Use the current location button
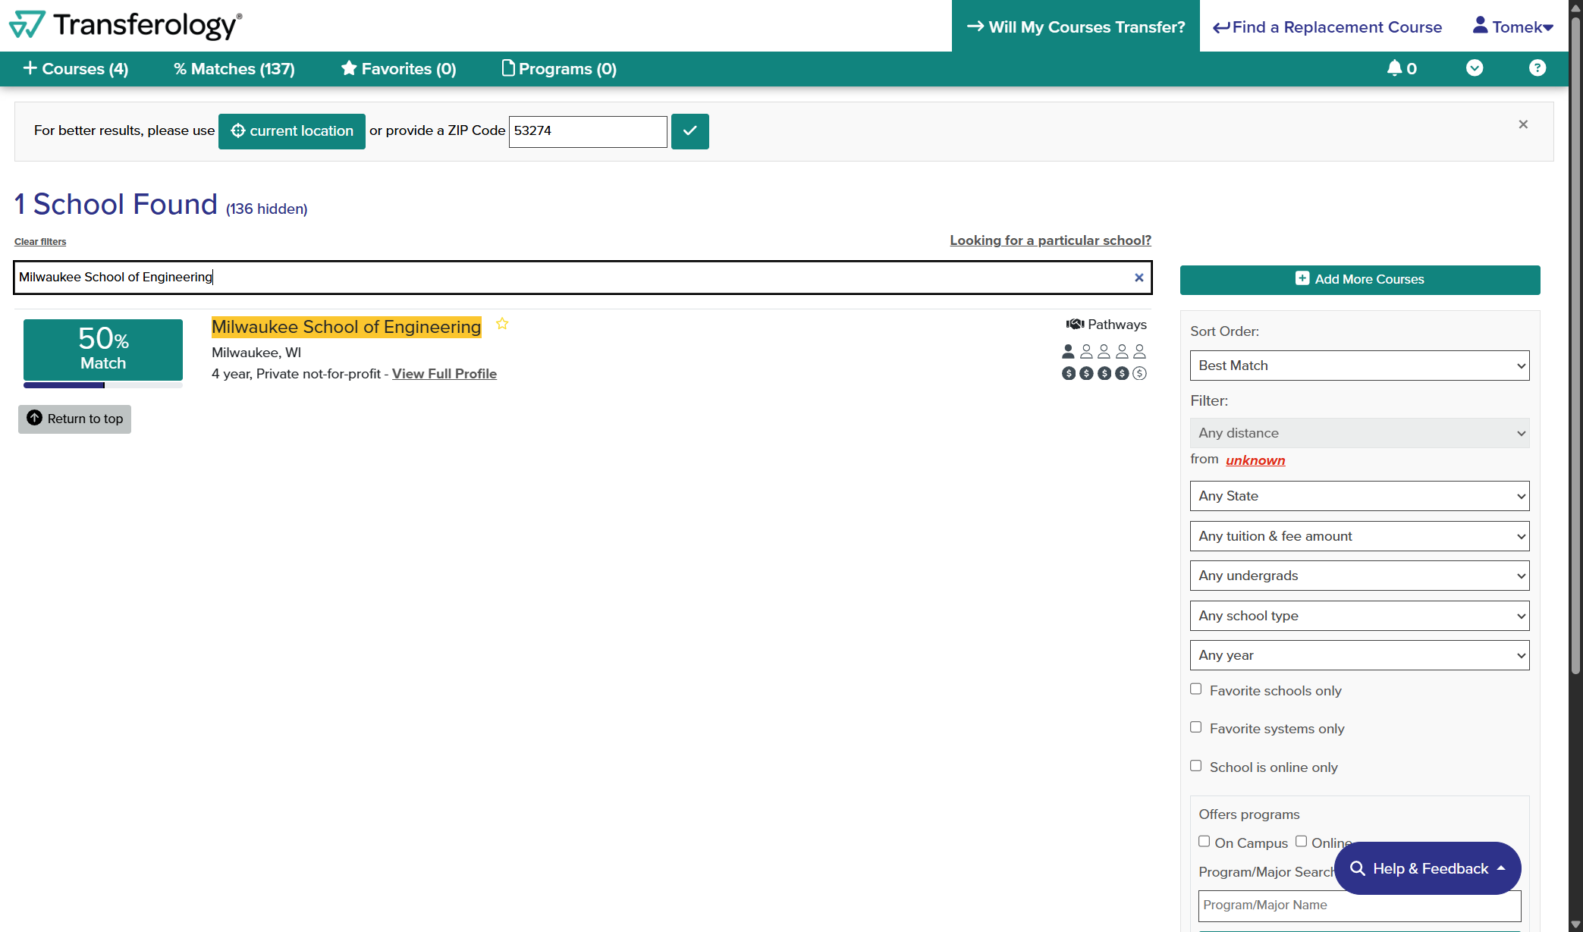This screenshot has height=932, width=1583. pyautogui.click(x=292, y=131)
